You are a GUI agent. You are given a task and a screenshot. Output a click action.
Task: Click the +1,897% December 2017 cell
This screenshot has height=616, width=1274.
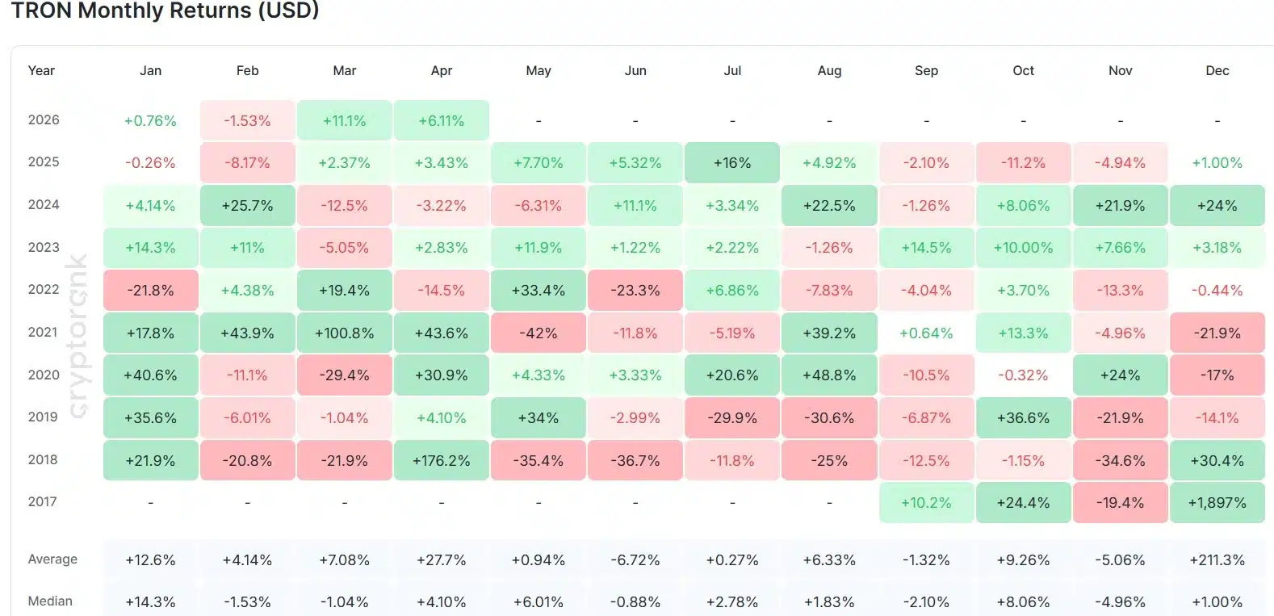[1217, 503]
